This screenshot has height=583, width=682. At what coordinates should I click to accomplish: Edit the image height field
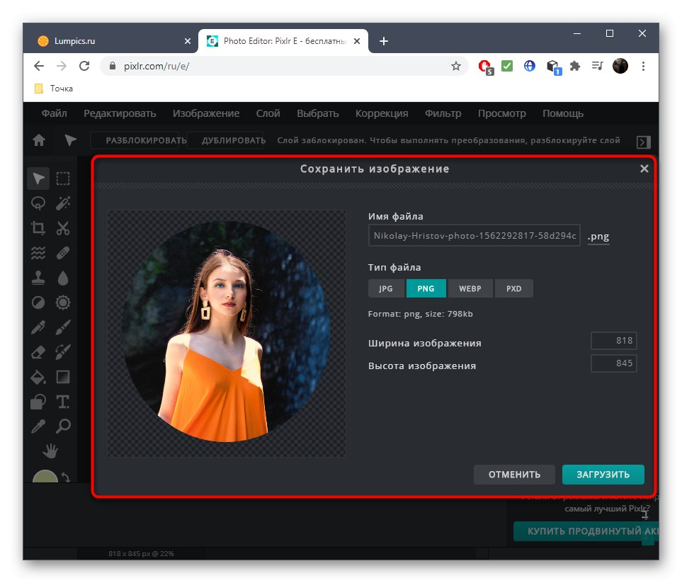[614, 363]
